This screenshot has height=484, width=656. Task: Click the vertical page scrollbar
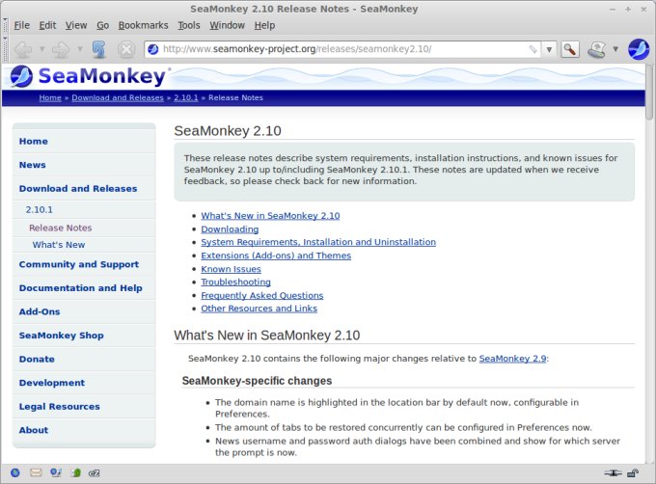pos(649,289)
